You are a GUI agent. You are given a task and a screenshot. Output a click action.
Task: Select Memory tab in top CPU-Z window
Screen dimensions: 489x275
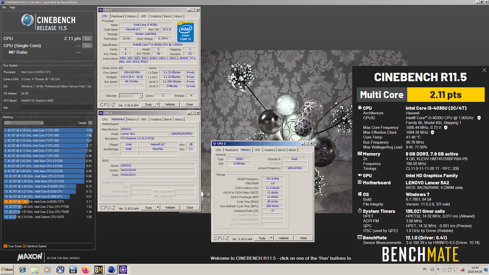[132, 16]
